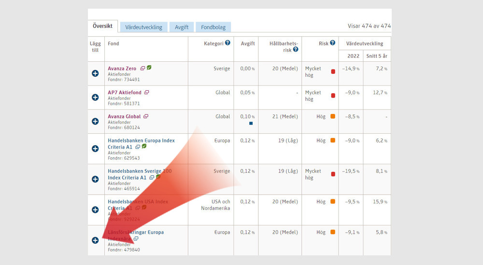Click plus icon for AP7 Aktiefond
The width and height of the screenshot is (483, 265).
(x=95, y=98)
